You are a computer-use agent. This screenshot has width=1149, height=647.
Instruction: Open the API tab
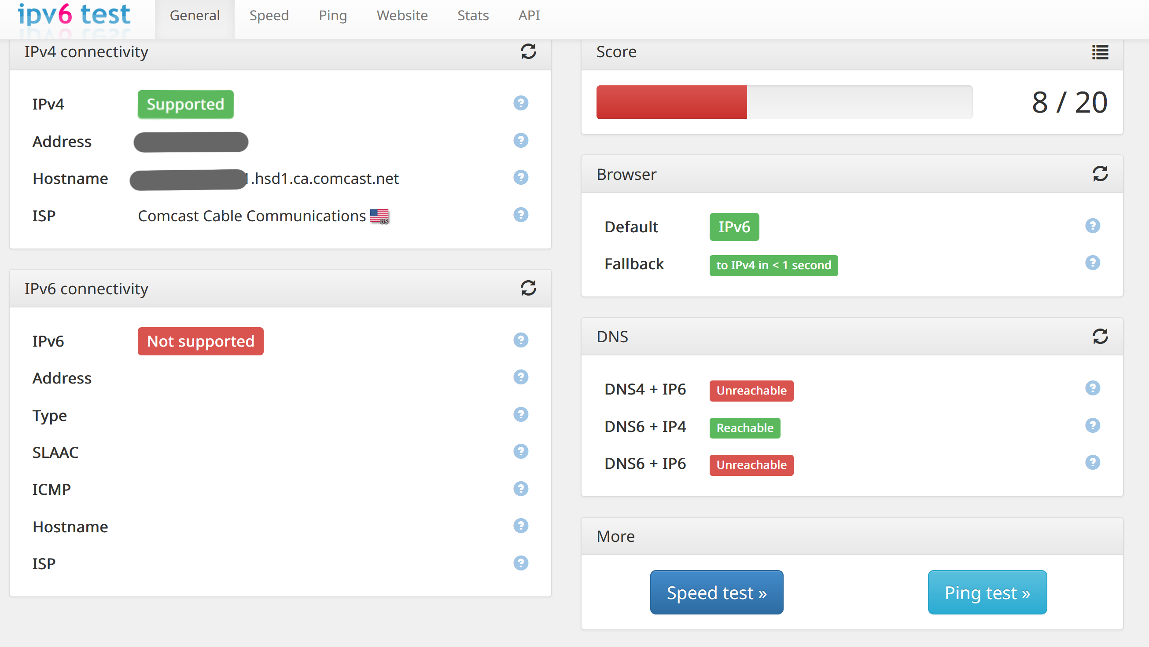point(529,15)
